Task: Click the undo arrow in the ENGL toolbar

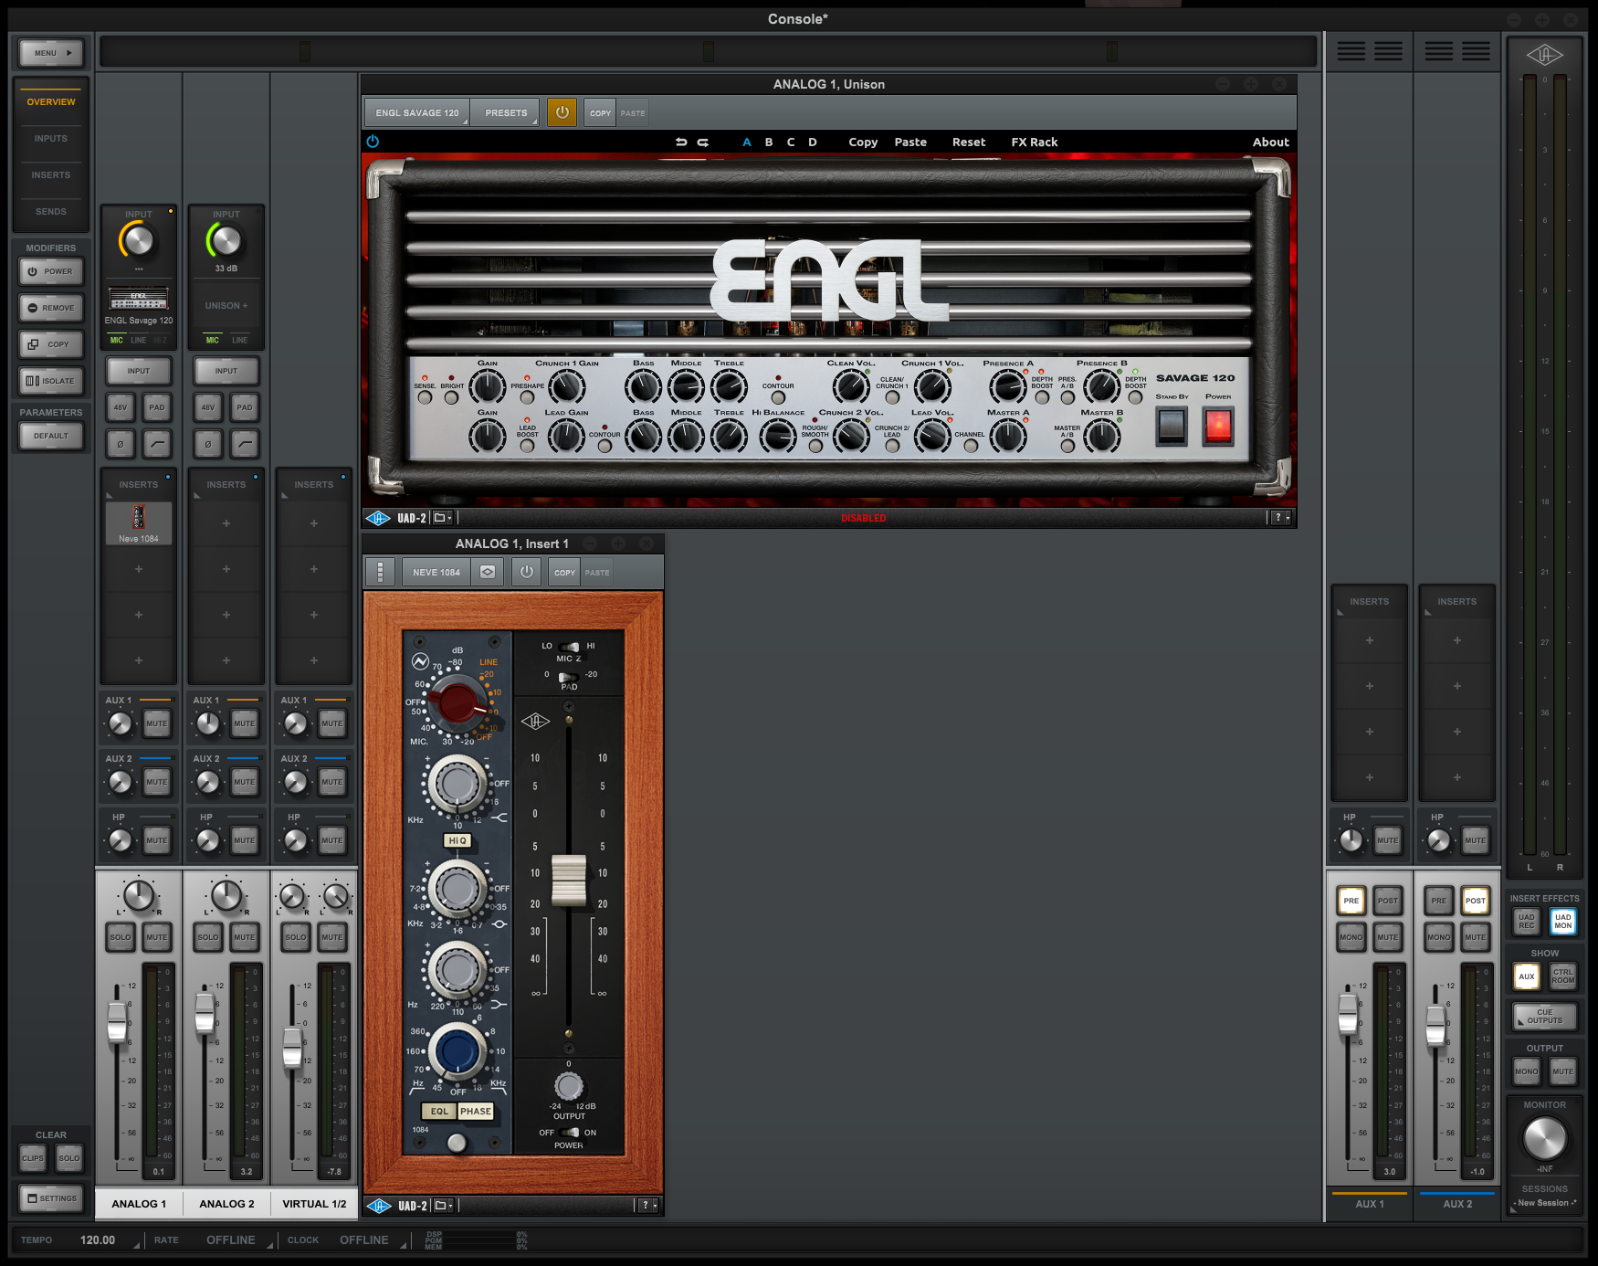Action: [681, 142]
